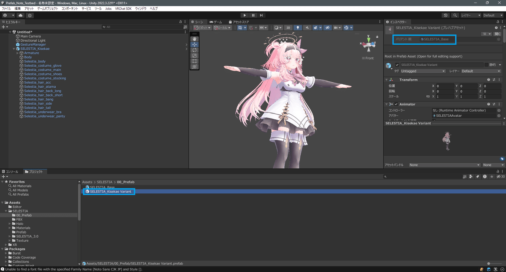Activate the Hand tool for panning
The height and width of the screenshot is (272, 506).
point(194,39)
